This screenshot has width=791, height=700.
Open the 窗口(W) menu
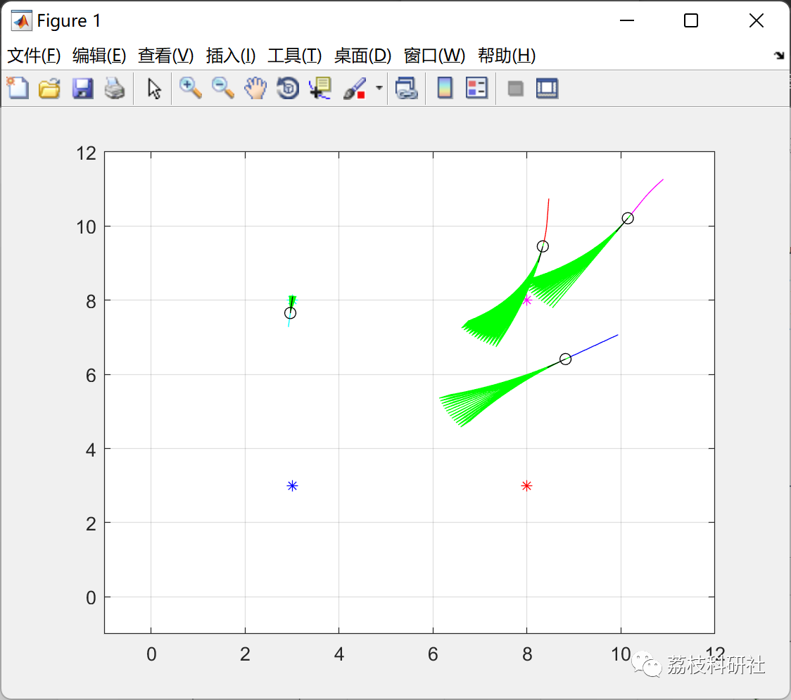(x=434, y=56)
